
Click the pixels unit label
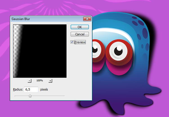point(44,89)
